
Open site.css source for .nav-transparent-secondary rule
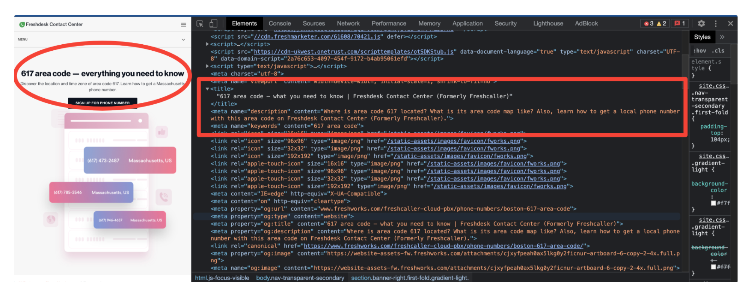713,86
